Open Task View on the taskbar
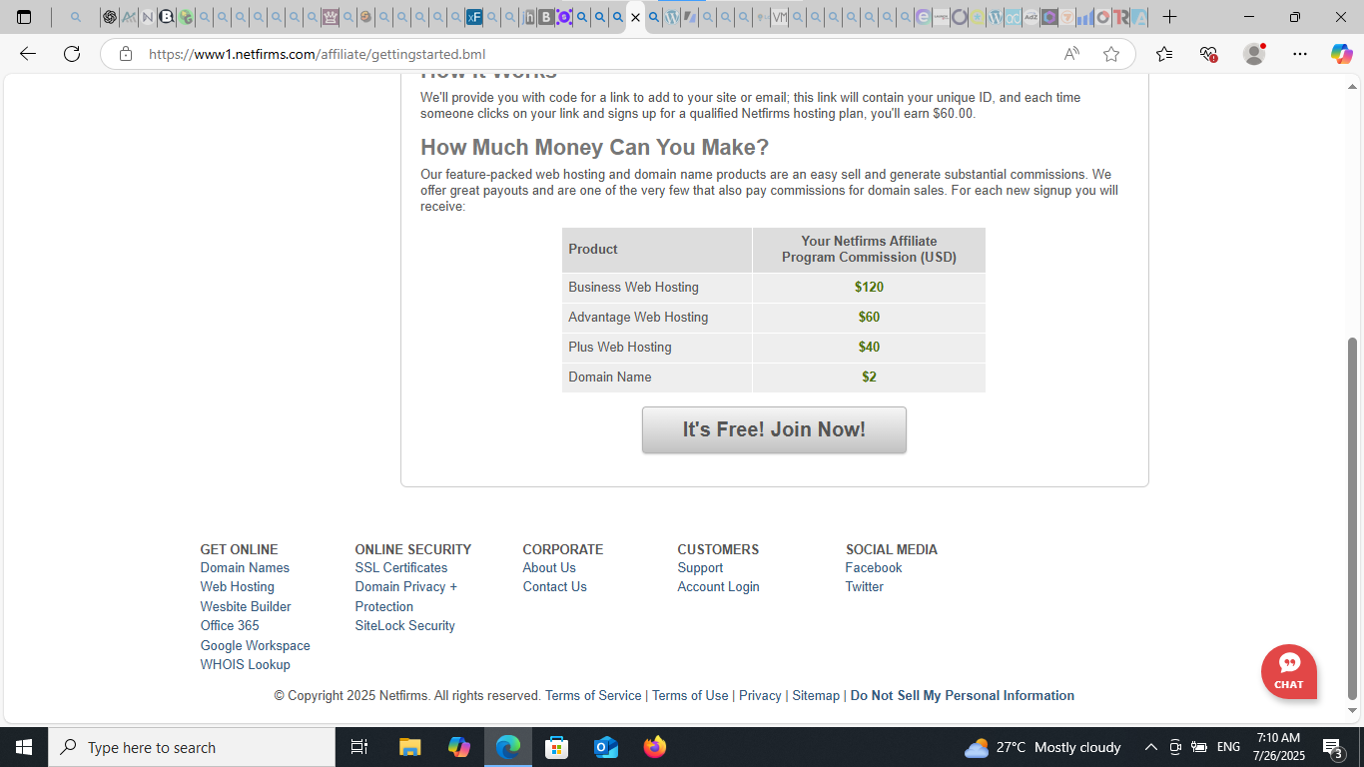 click(359, 747)
